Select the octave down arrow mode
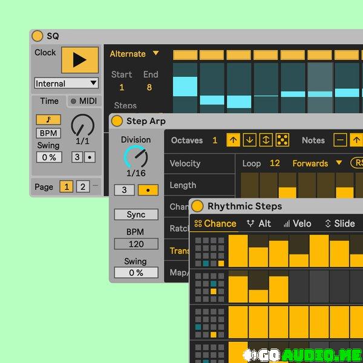 tap(249, 140)
